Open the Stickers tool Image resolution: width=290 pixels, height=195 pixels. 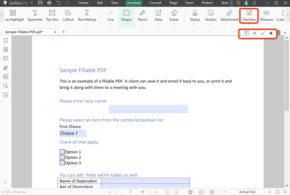pos(211,17)
